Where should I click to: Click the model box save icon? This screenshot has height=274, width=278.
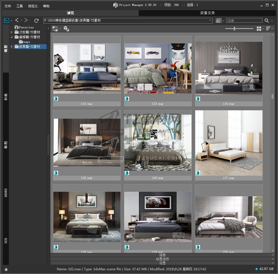tap(66, 28)
